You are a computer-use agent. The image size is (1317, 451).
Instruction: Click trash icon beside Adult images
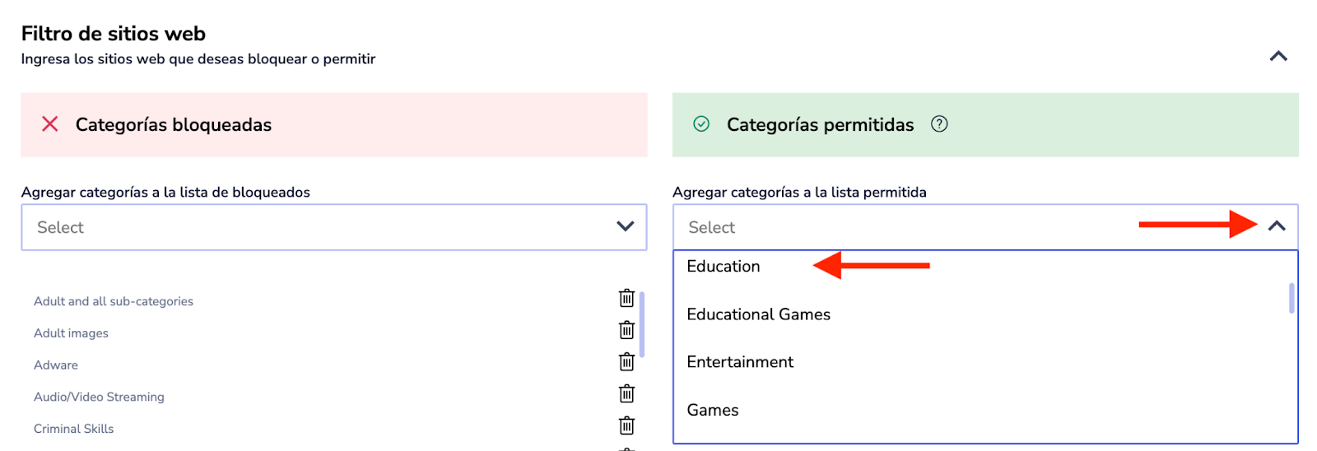[626, 330]
